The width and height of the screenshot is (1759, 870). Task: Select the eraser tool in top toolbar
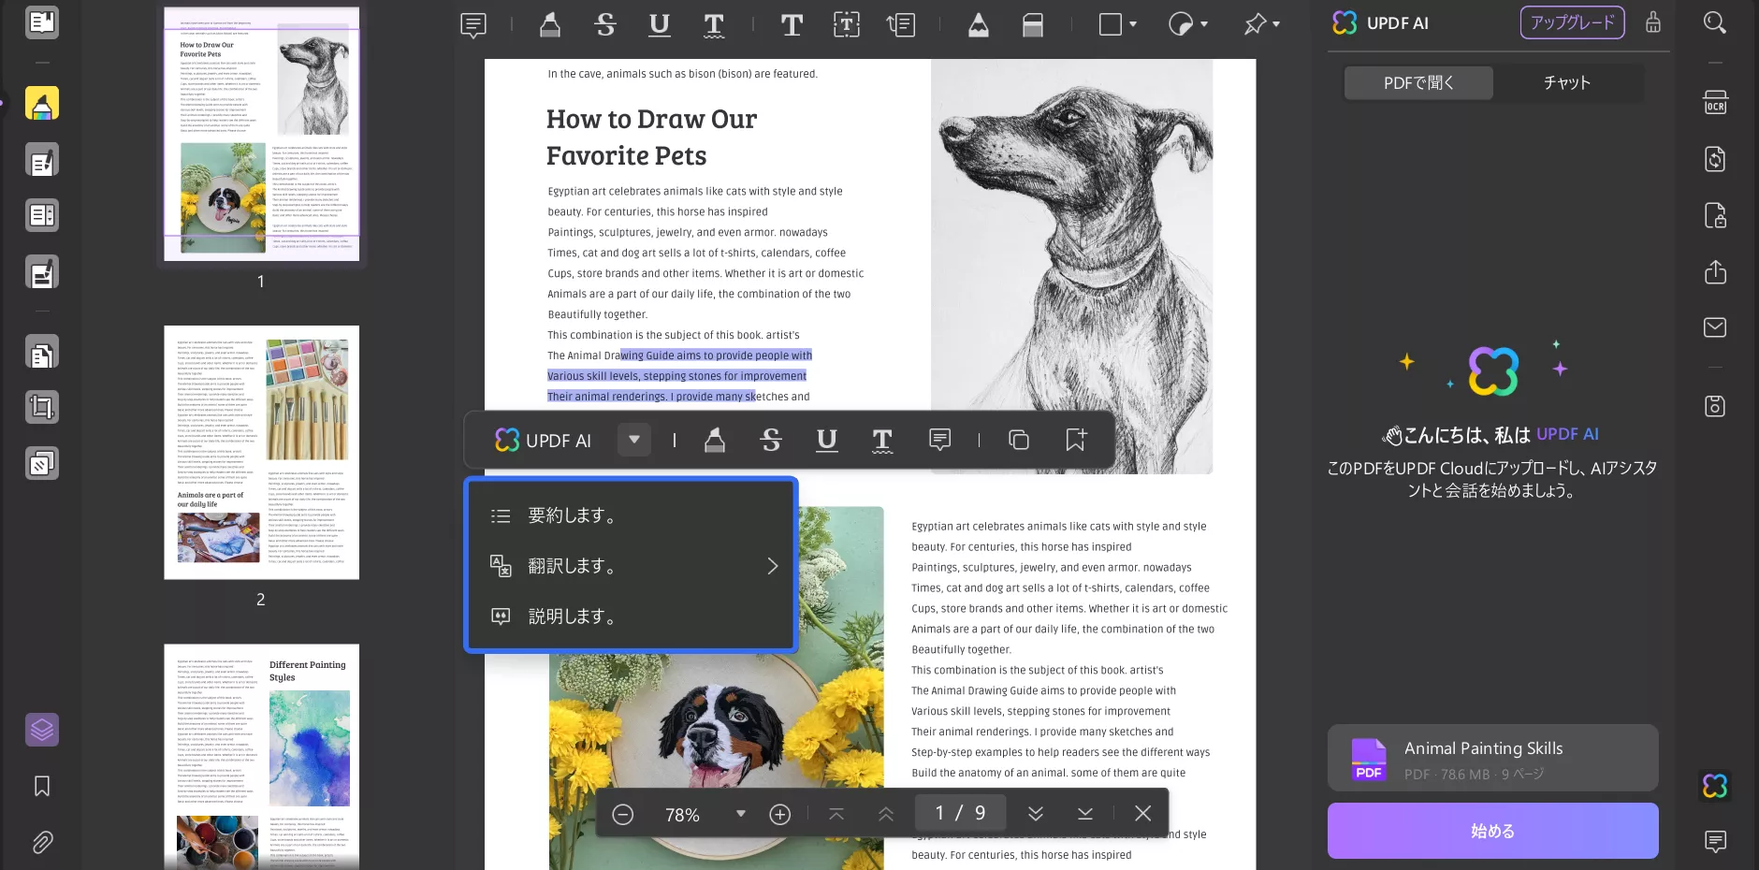(x=1033, y=25)
